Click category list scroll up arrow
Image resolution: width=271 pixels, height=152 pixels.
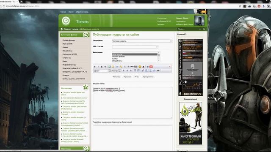pos(159,53)
